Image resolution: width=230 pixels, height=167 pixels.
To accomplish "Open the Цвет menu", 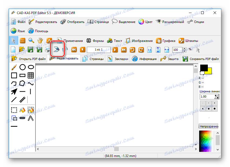I will [x=145, y=22].
